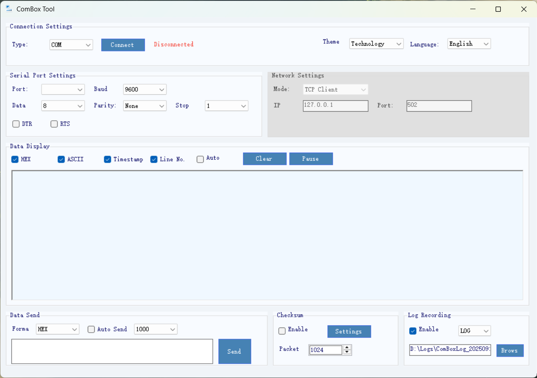Enable the DTR checkbox

pos(16,124)
